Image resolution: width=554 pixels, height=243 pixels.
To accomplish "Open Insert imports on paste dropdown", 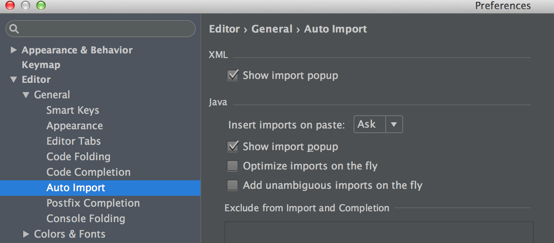I will [378, 124].
